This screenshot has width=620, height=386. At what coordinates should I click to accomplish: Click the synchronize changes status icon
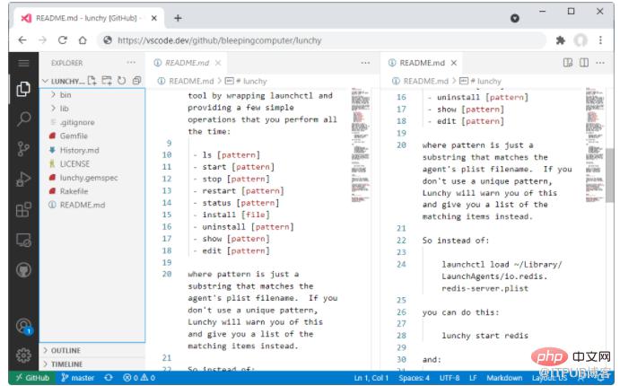[x=109, y=378]
